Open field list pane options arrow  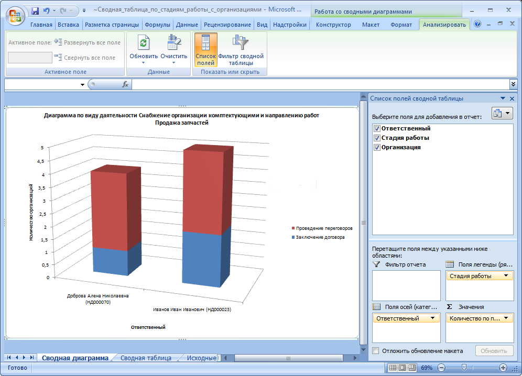click(503, 98)
